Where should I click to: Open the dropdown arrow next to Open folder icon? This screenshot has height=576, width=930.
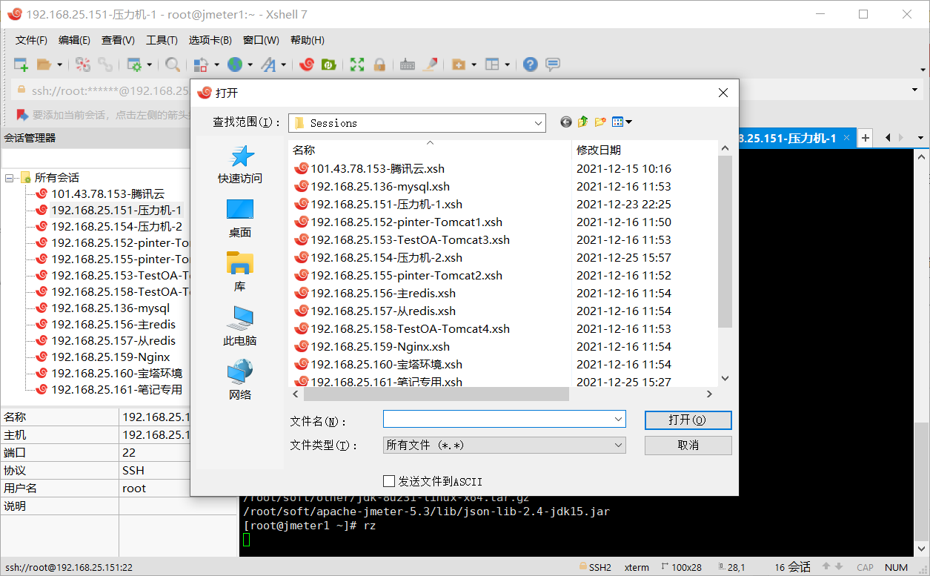click(x=60, y=64)
